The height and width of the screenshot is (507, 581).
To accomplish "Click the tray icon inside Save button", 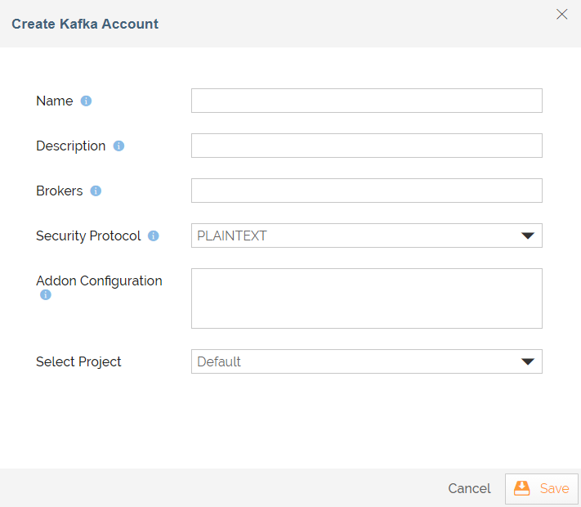I will coord(521,488).
